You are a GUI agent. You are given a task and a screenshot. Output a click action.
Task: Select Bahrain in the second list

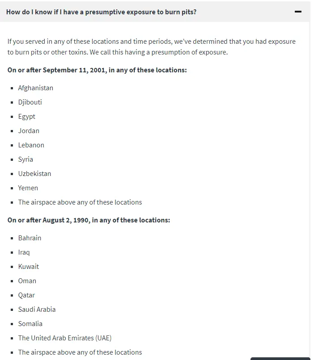click(x=30, y=238)
